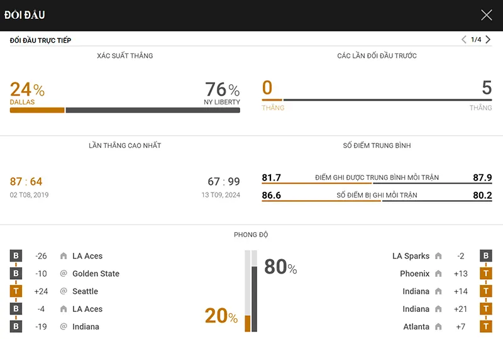503x339 pixels.
Task: Click the home icon next to Phoenix
Action: 438,274
